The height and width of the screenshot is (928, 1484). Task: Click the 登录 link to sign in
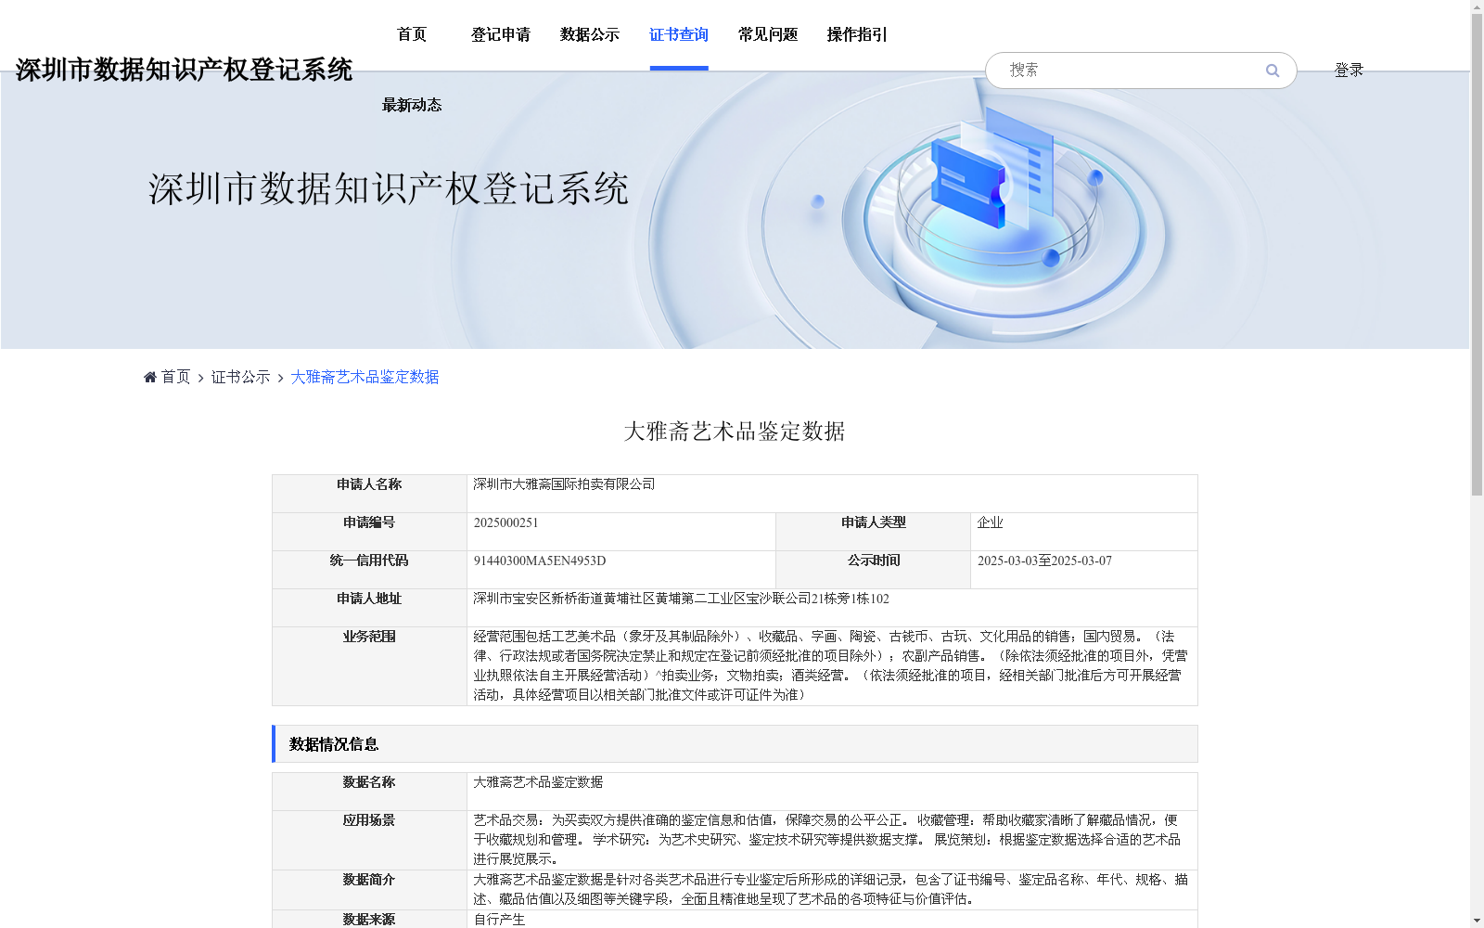click(x=1349, y=69)
